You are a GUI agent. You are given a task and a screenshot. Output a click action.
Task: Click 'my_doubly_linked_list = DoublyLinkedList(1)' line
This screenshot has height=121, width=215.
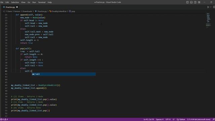click(x=36, y=85)
